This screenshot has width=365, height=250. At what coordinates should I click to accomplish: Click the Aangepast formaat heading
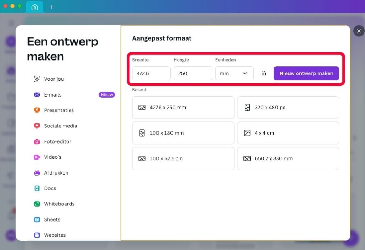click(162, 38)
